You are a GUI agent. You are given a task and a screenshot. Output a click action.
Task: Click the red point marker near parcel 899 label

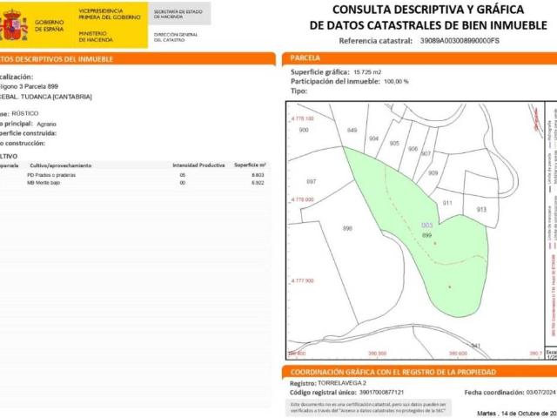pyautogui.click(x=434, y=244)
